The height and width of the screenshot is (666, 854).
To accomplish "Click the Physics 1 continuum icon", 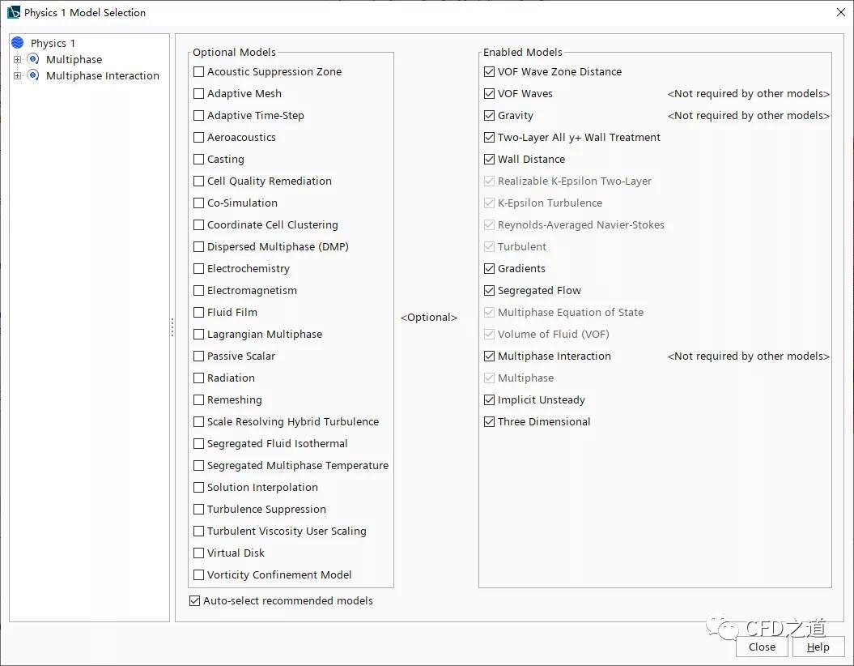I will point(18,42).
